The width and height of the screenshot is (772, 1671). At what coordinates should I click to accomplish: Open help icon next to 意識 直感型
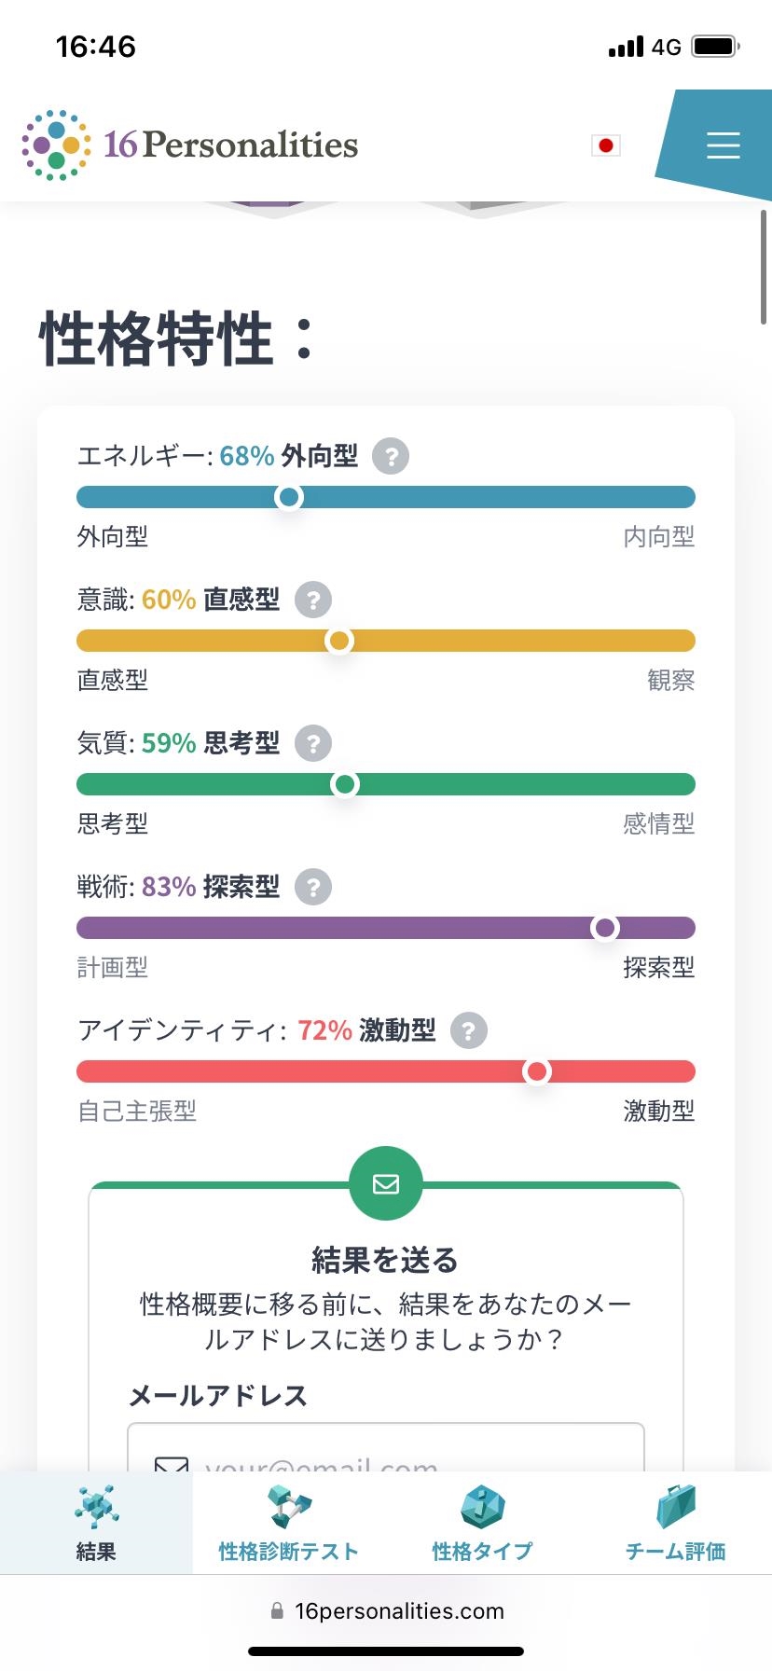[313, 600]
